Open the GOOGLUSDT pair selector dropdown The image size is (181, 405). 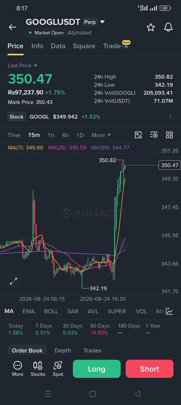(102, 22)
